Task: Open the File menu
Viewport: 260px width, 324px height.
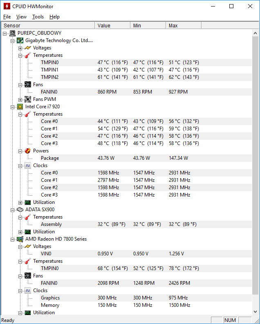Action: (x=7, y=17)
